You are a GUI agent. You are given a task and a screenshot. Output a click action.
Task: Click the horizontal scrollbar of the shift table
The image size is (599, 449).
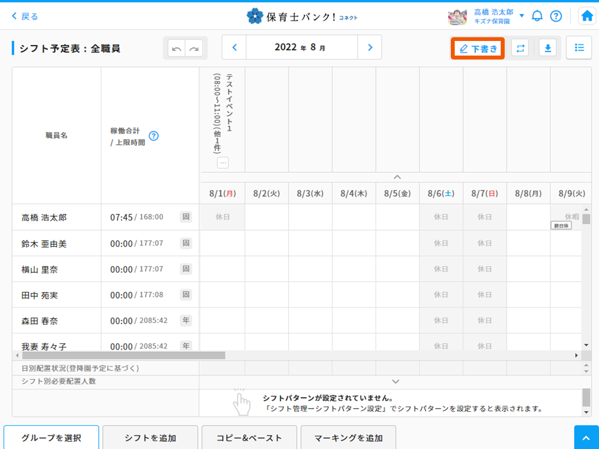[124, 355]
